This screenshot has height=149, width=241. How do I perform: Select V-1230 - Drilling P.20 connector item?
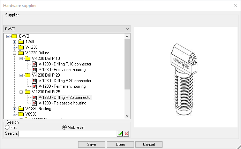tap(65, 81)
